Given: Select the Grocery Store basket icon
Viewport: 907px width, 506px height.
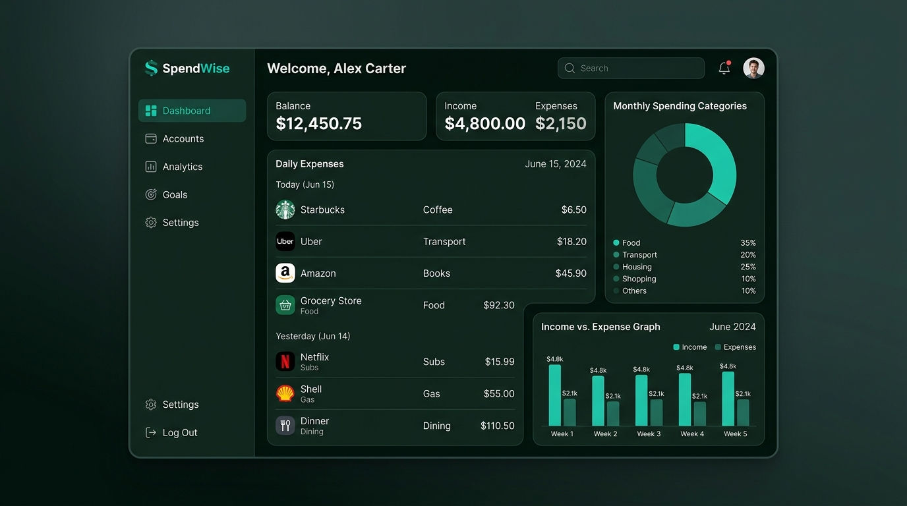Looking at the screenshot, I should tap(285, 305).
